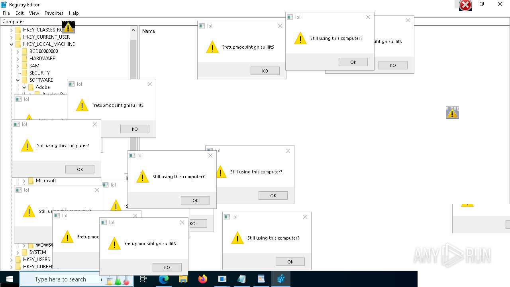Viewport: 510px width, 287px height.
Task: Click KO in reversed dialog overlapping taskbar search box
Action: 167,267
